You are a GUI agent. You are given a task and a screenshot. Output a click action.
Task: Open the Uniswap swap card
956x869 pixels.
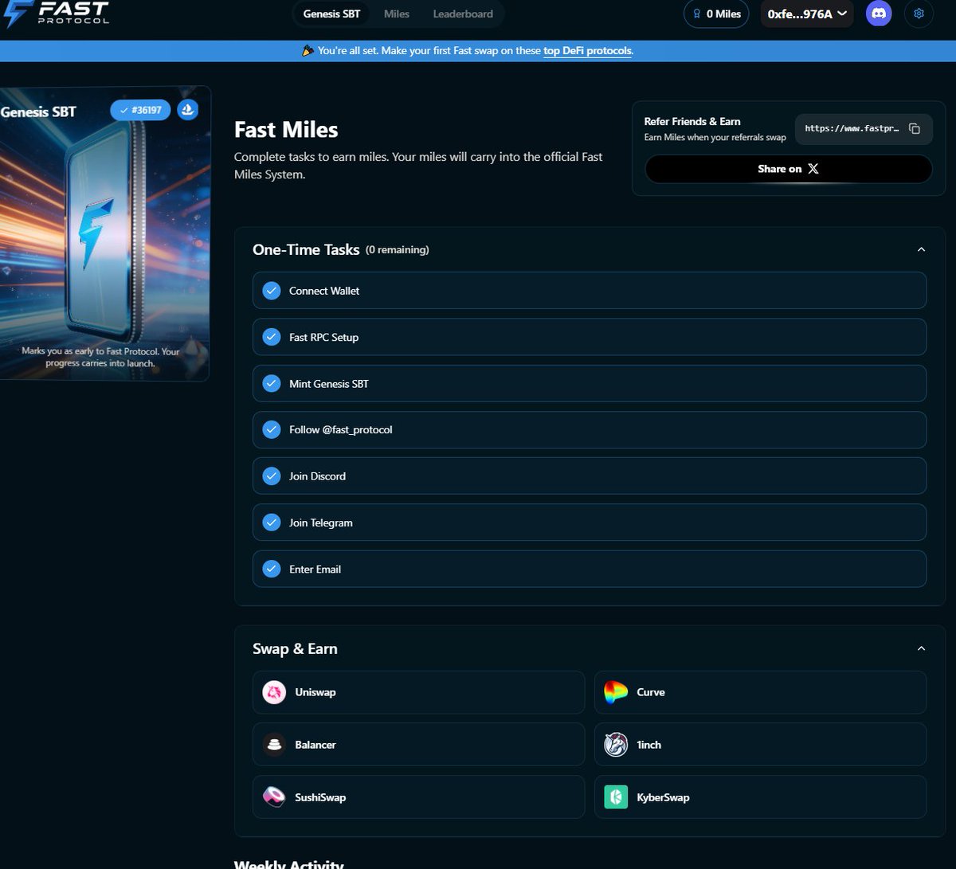pyautogui.click(x=418, y=692)
